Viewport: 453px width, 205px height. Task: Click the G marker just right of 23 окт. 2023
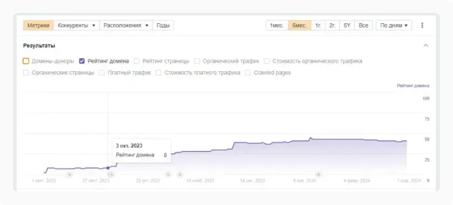[168, 174]
